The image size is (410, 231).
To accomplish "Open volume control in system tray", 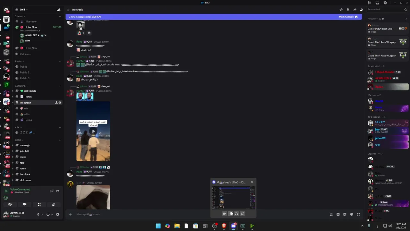I will (x=390, y=226).
